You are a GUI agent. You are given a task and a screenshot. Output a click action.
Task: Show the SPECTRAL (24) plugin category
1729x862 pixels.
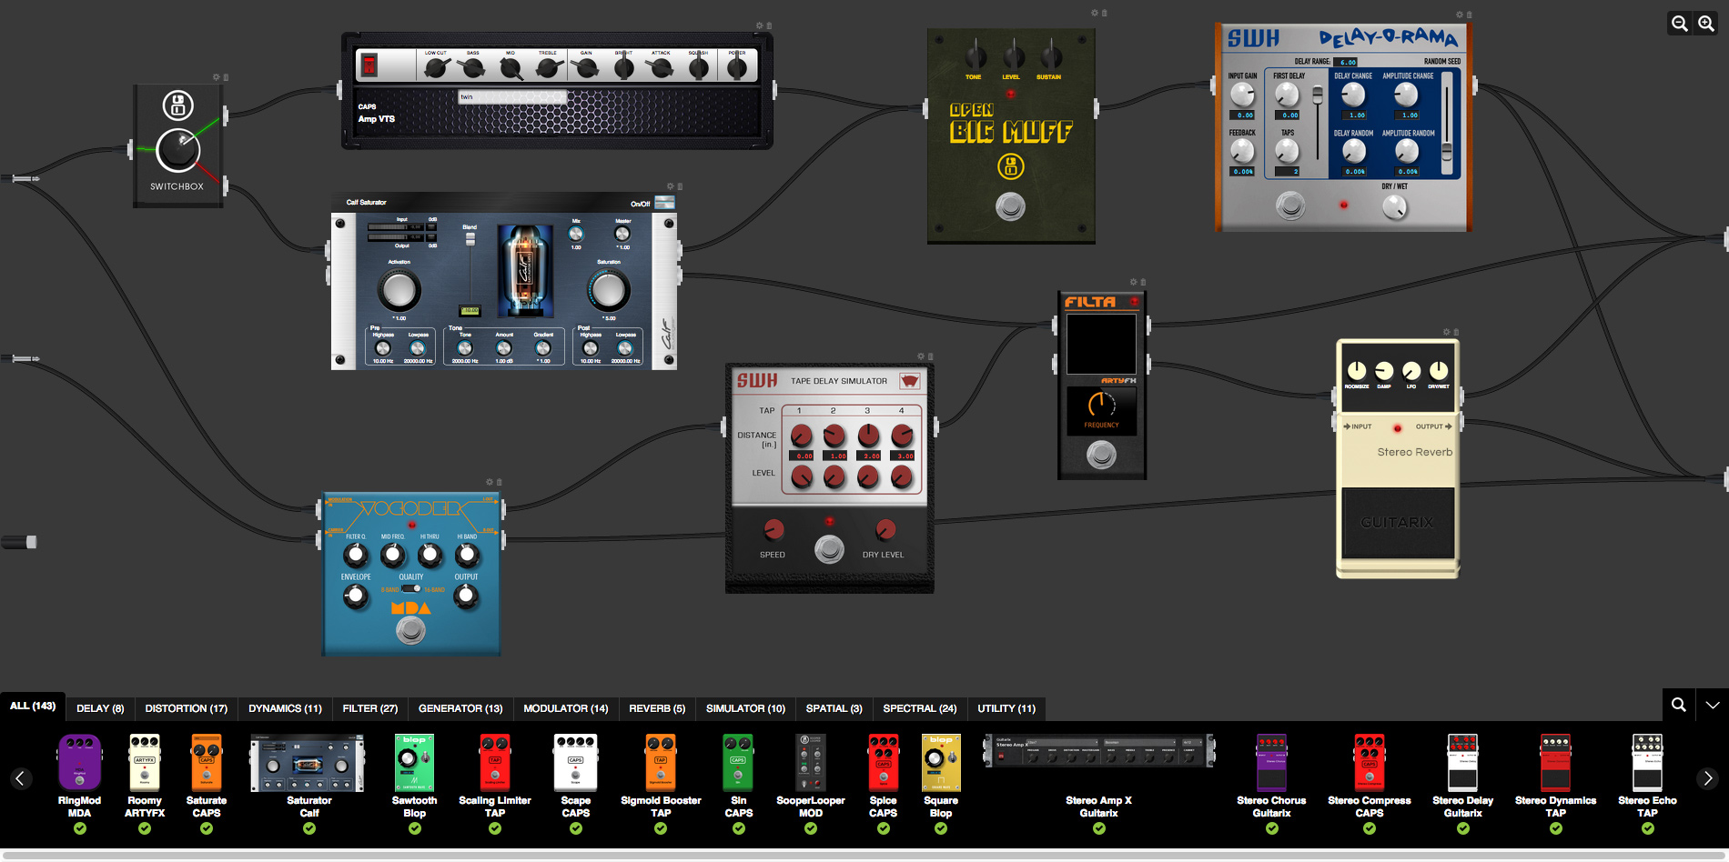point(920,708)
